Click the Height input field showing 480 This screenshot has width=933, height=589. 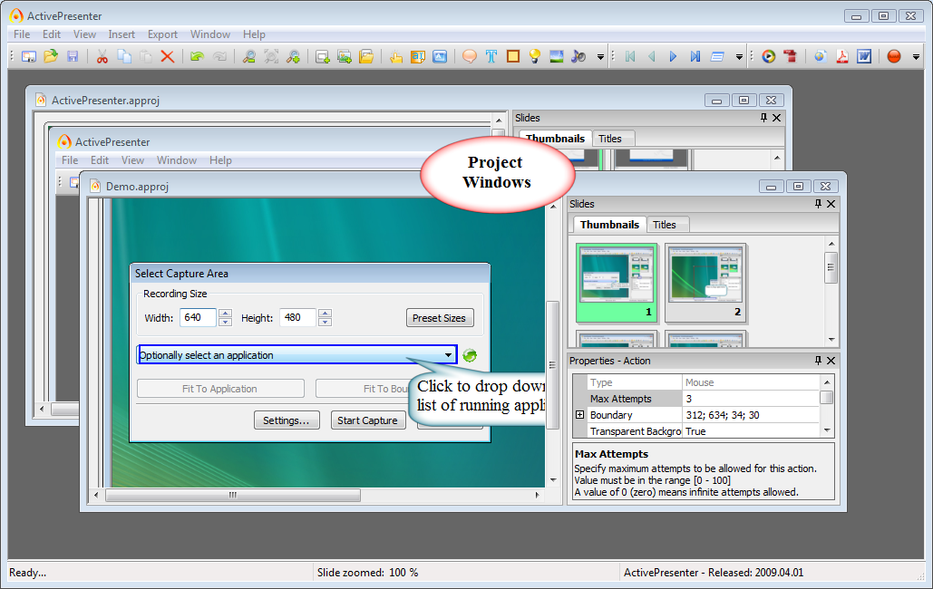pos(296,318)
